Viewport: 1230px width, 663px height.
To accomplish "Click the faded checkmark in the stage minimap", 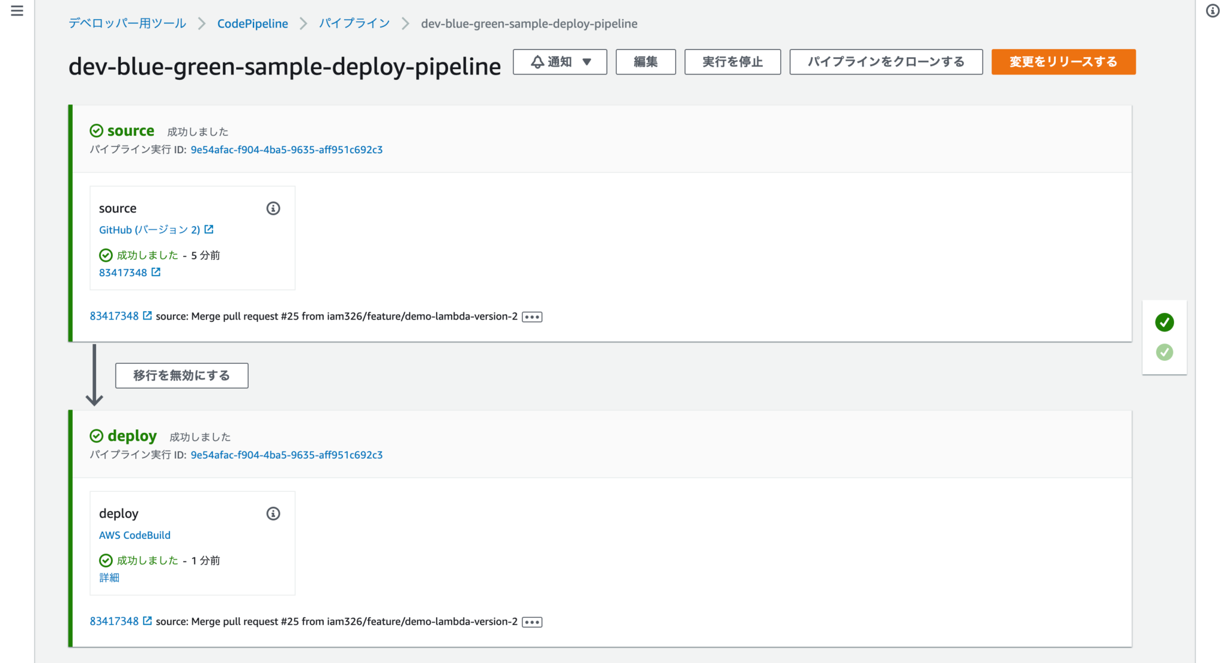I will 1164,352.
